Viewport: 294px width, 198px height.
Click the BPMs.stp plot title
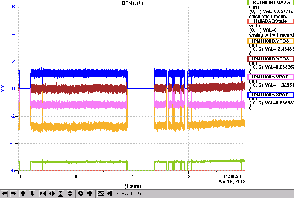[133, 3]
